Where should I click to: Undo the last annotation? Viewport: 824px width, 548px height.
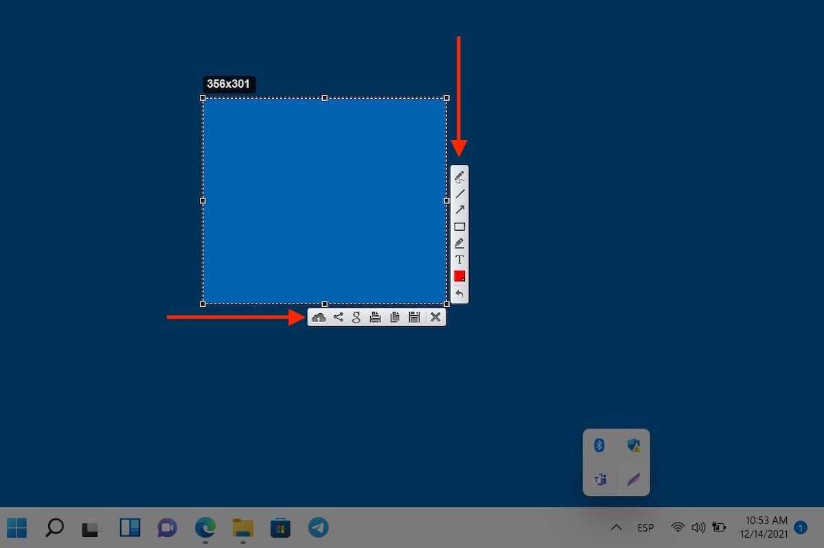(459, 294)
